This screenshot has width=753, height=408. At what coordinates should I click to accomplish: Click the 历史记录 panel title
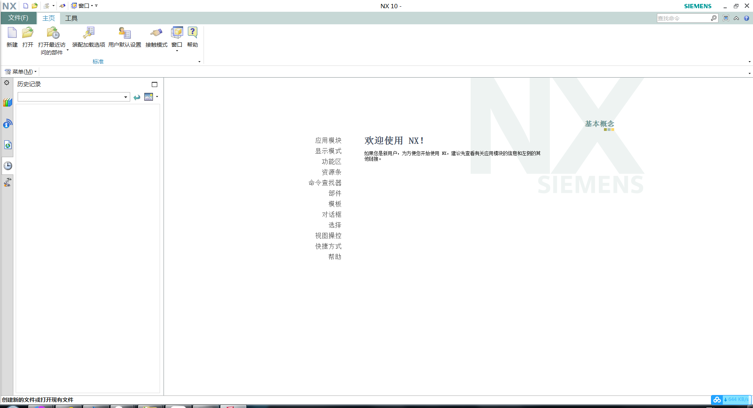click(x=29, y=84)
